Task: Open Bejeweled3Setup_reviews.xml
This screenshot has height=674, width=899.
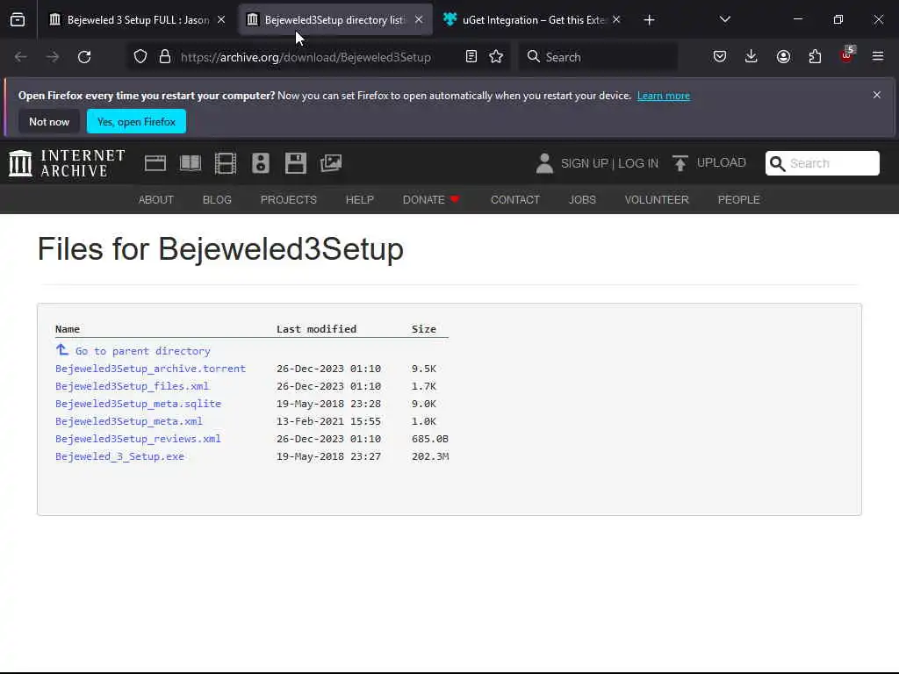Action: click(138, 439)
